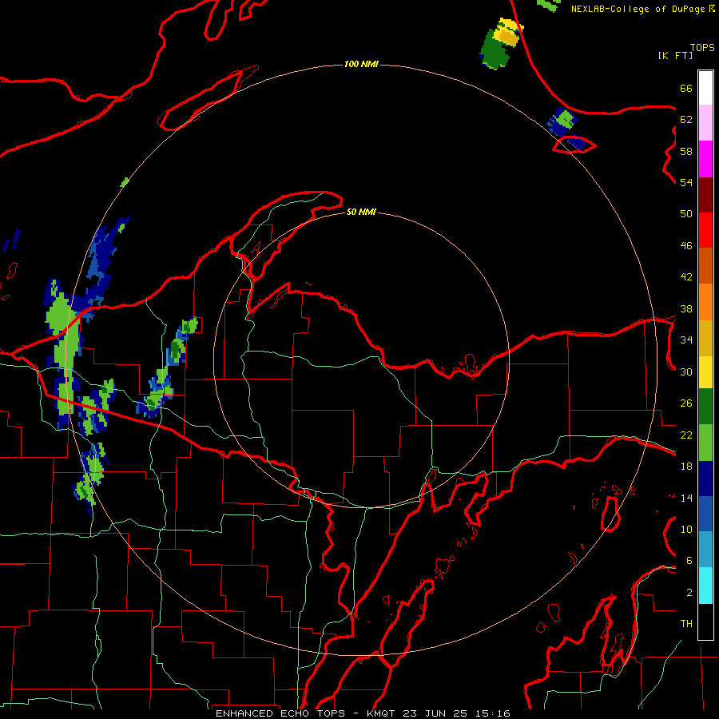719x719 pixels.
Task: Click the cyan legend swatch
Action: [x=705, y=586]
